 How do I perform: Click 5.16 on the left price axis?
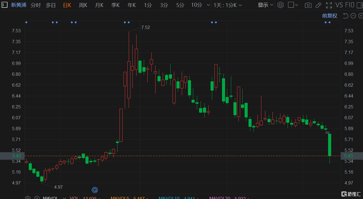[16, 172]
